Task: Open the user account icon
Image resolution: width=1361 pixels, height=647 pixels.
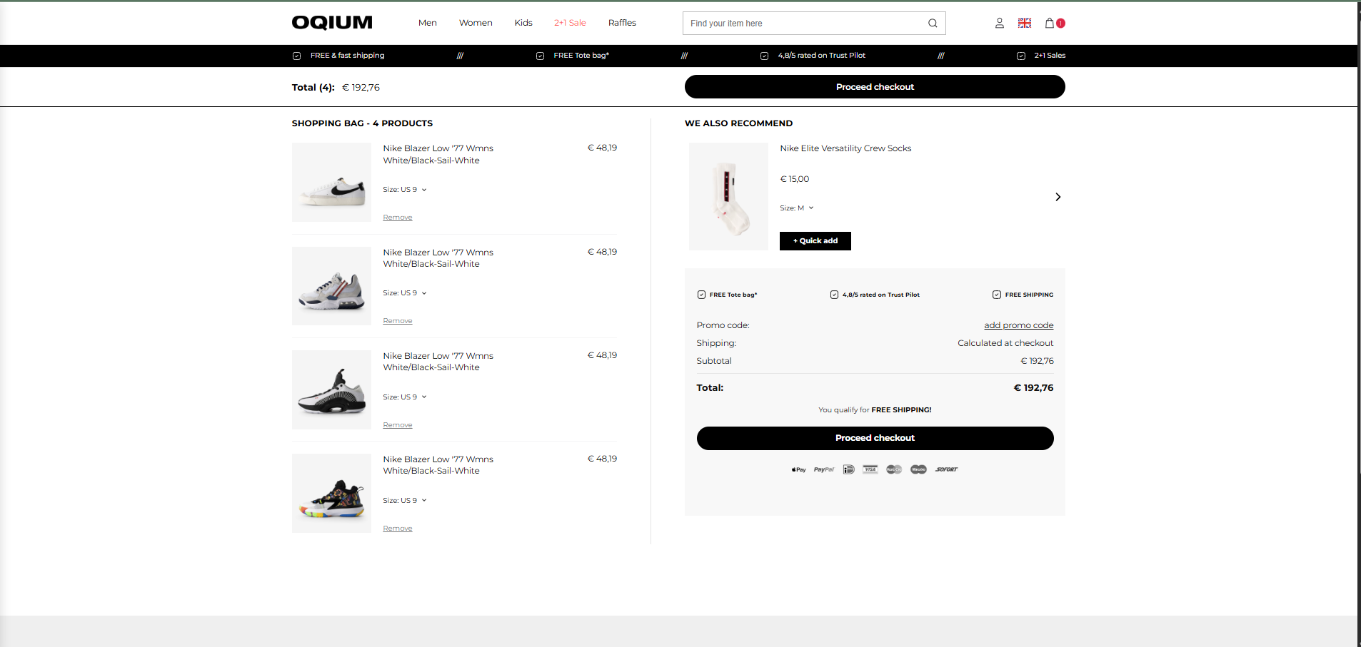Action: pyautogui.click(x=1000, y=23)
